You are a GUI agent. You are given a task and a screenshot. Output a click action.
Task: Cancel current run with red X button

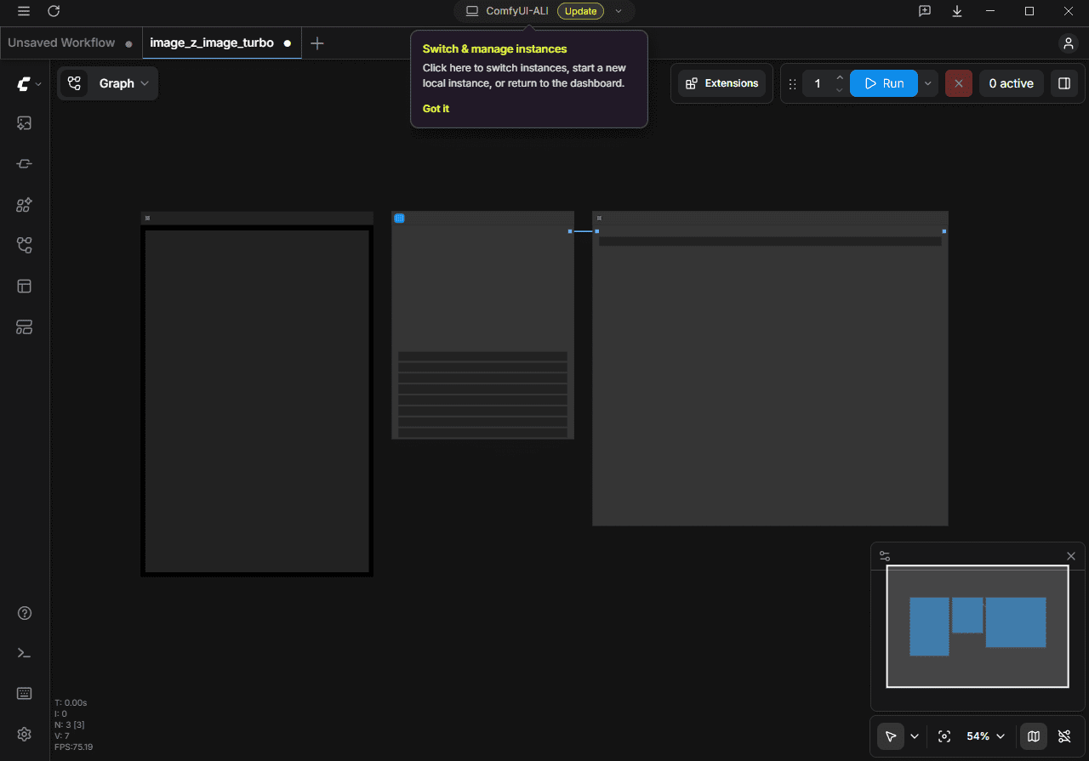coord(959,83)
